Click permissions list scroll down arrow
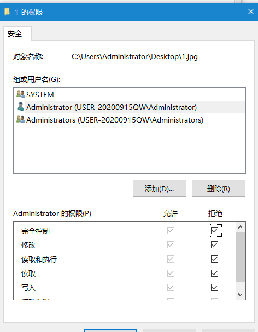 (240, 294)
